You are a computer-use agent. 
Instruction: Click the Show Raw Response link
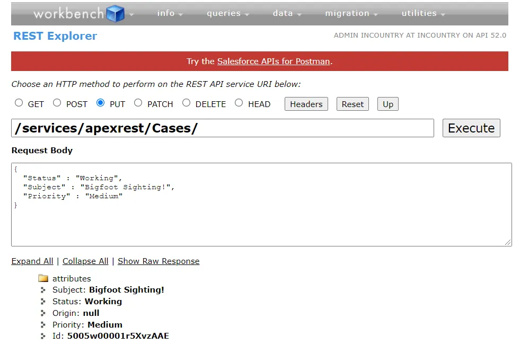click(x=158, y=261)
